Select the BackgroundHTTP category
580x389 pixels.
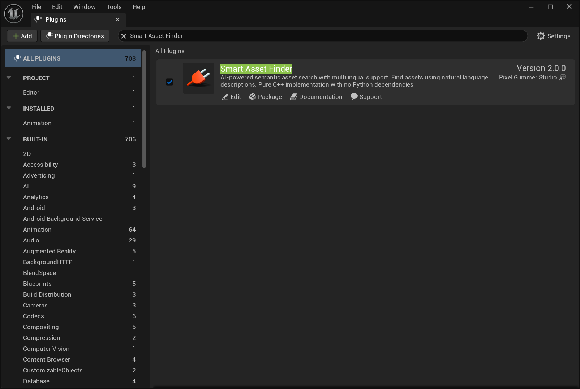click(x=73, y=262)
